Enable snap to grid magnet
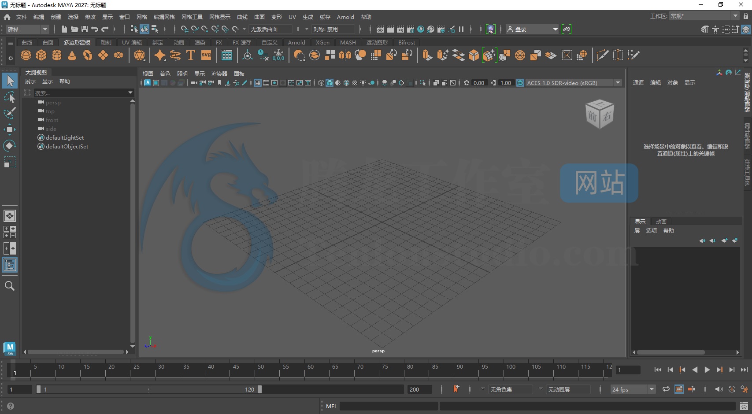The height and width of the screenshot is (414, 752). [x=184, y=29]
